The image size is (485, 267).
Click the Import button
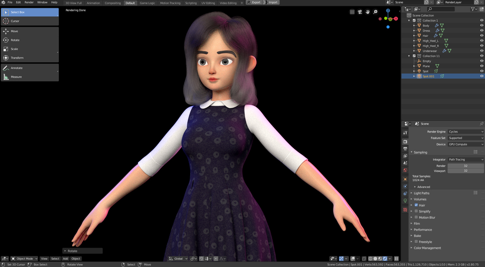271,2
